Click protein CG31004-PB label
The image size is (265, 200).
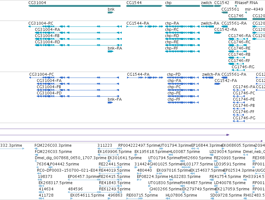tap(49, 87)
